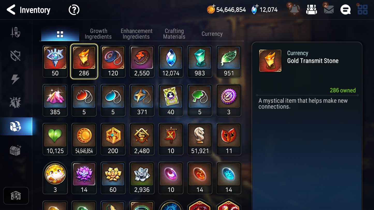Viewport: 374px width, 210px height.
Task: Open the guild building icon at bottom left
Action: coord(16,196)
